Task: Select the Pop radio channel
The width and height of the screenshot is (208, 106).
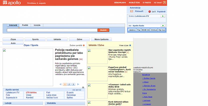Action: pos(139,30)
